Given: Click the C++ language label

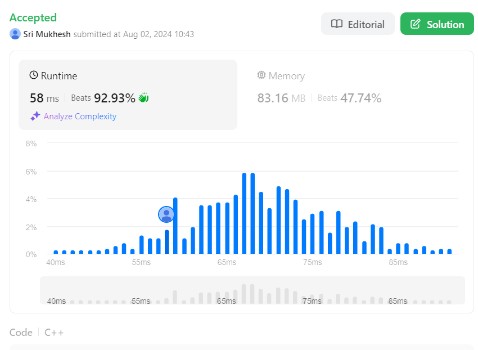Looking at the screenshot, I should [x=54, y=333].
